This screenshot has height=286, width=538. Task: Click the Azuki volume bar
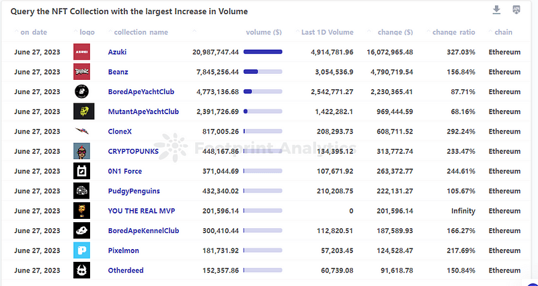263,52
